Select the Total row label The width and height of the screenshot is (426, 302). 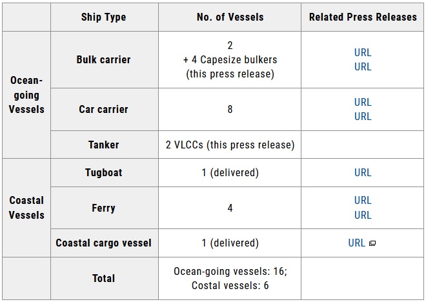pyautogui.click(x=103, y=278)
